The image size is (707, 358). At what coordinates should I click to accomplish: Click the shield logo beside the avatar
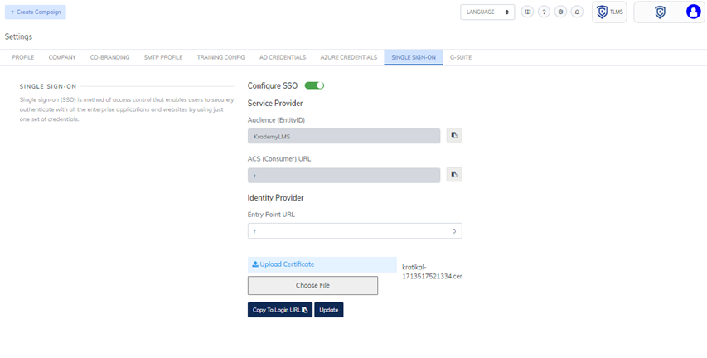coord(660,12)
